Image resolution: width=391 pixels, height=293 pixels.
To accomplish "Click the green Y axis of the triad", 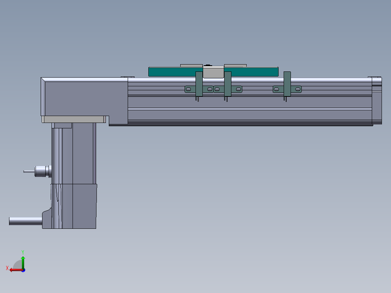I will coord(23,262).
